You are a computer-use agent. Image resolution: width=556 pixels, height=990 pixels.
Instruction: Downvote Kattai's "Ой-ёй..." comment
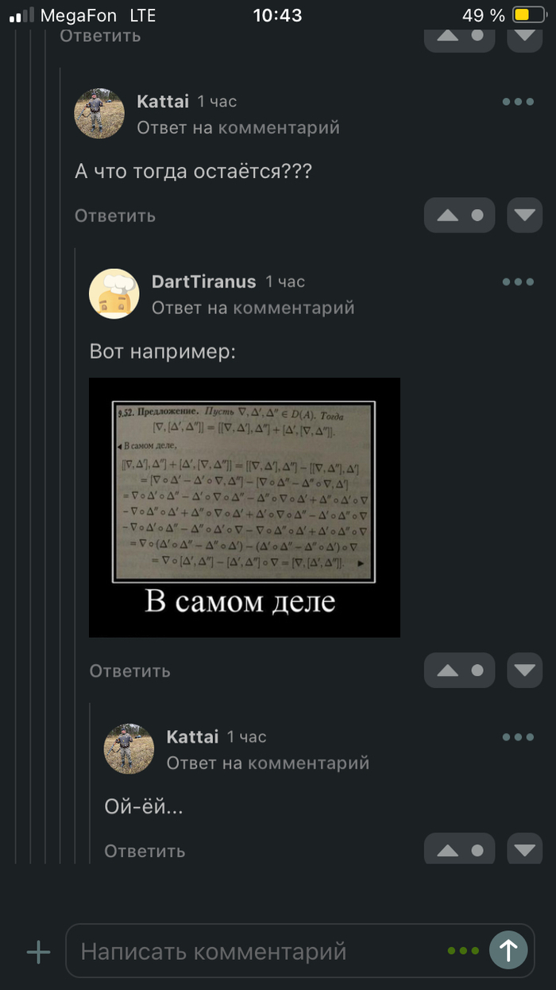click(524, 849)
